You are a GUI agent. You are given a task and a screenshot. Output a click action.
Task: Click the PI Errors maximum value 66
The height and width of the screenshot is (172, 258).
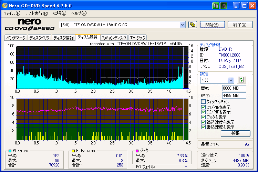(x=57, y=161)
